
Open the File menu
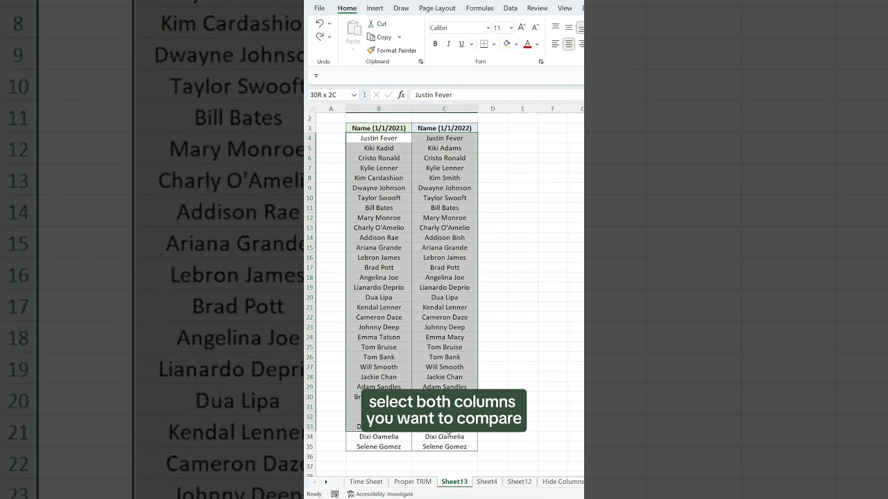[319, 8]
